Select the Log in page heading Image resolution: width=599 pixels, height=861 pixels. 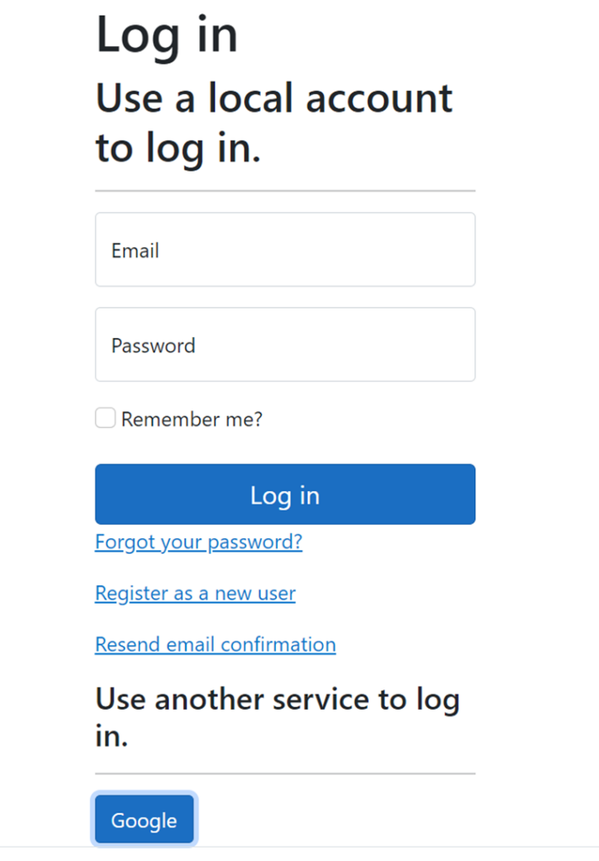[167, 35]
